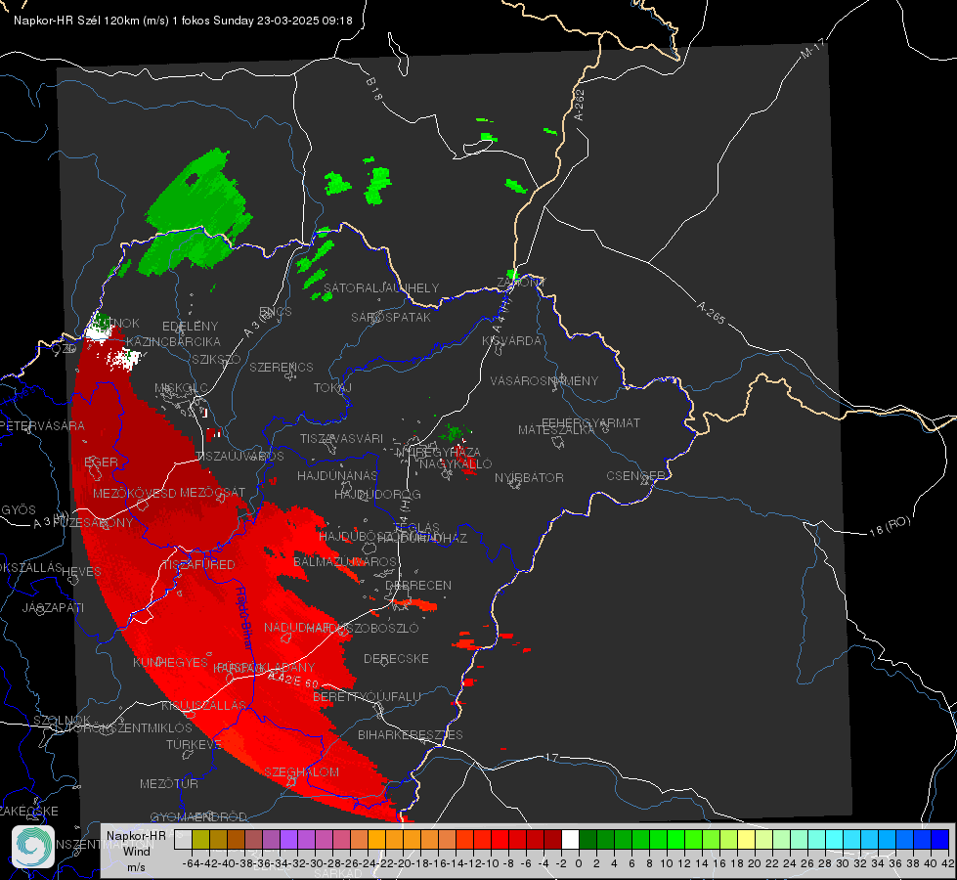This screenshot has width=957, height=880.
Task: Click the KAZINCBARCIKA label
Action: (x=173, y=341)
